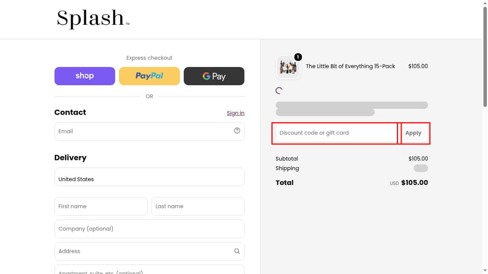Focus the Email input field

pos(149,131)
